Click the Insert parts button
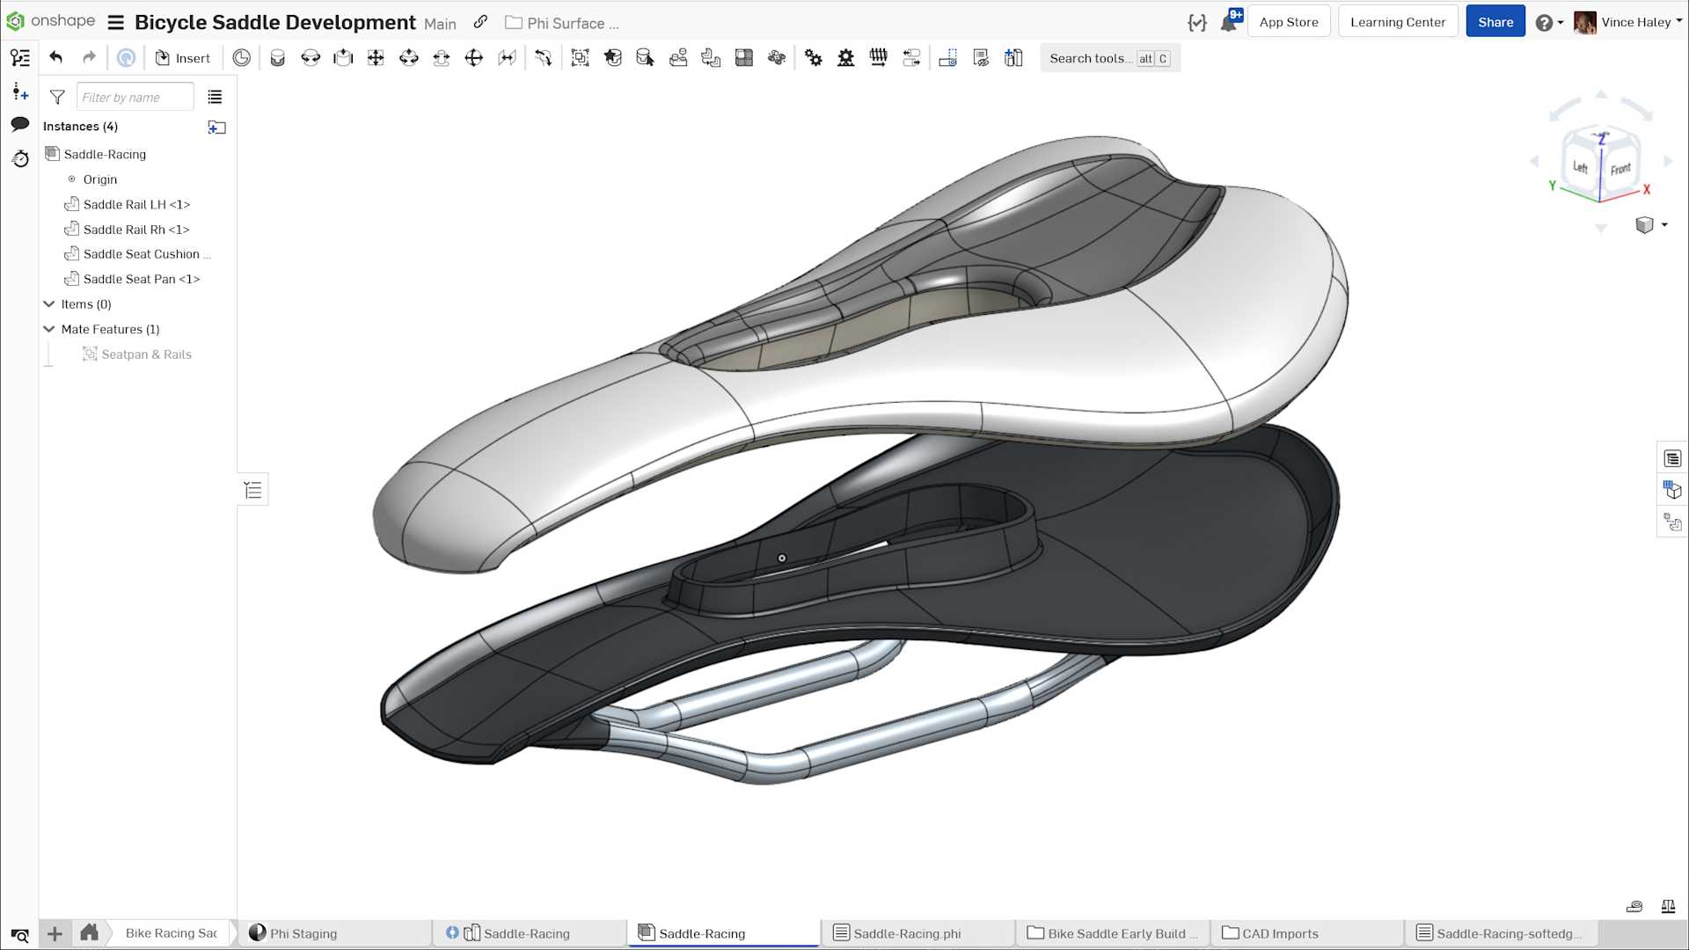 tap(183, 58)
